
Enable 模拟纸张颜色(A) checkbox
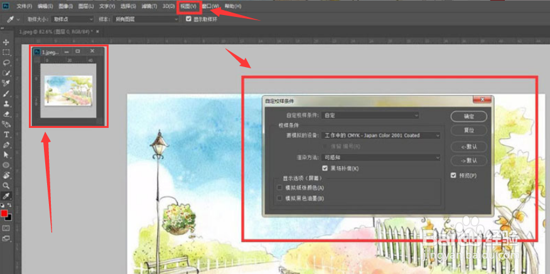pyautogui.click(x=279, y=188)
